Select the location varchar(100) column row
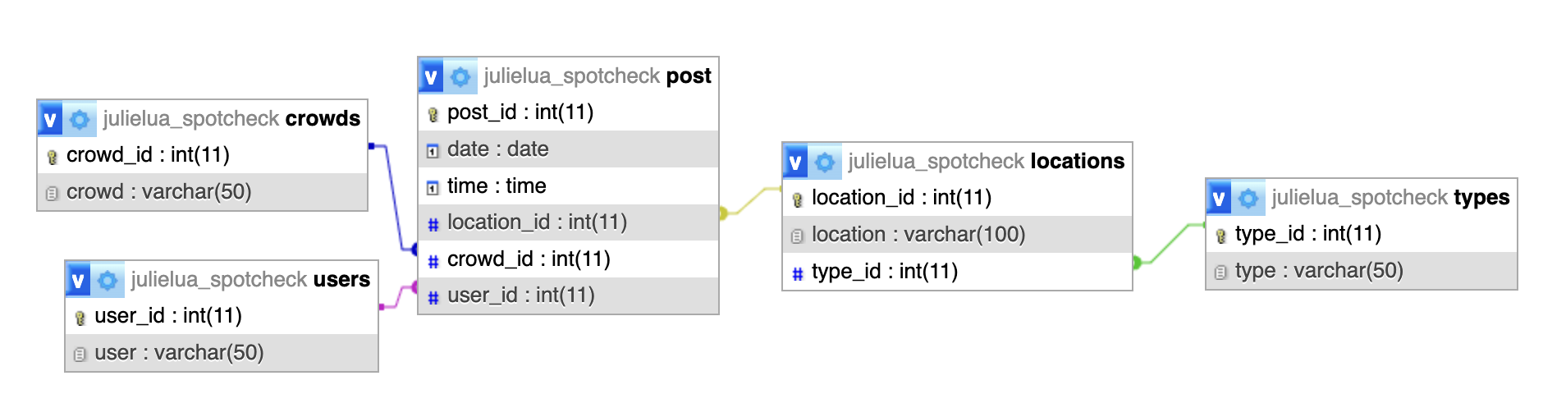The image size is (1543, 417). 918,235
